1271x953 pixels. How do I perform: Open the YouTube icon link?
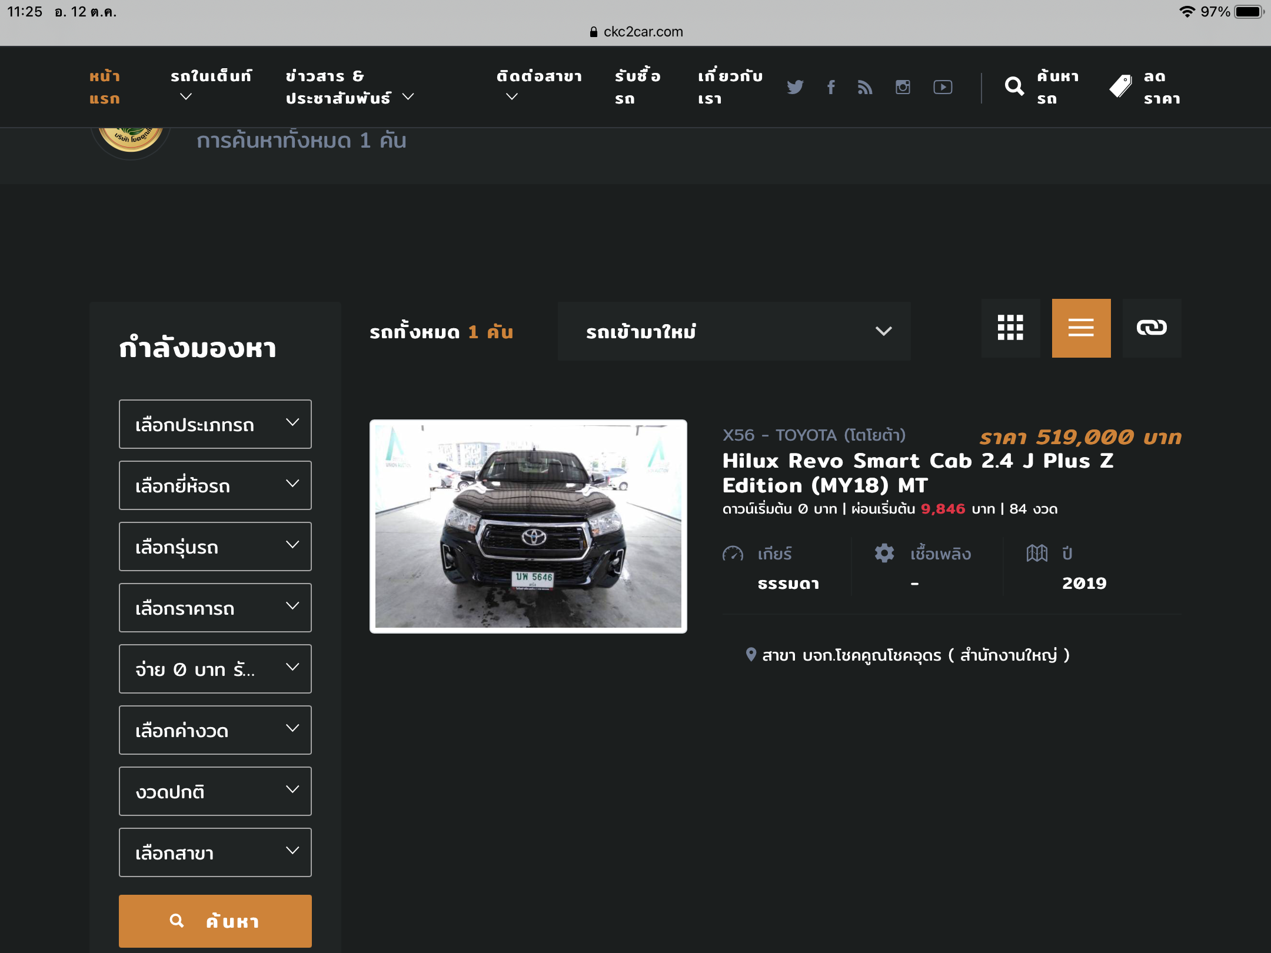tap(943, 87)
